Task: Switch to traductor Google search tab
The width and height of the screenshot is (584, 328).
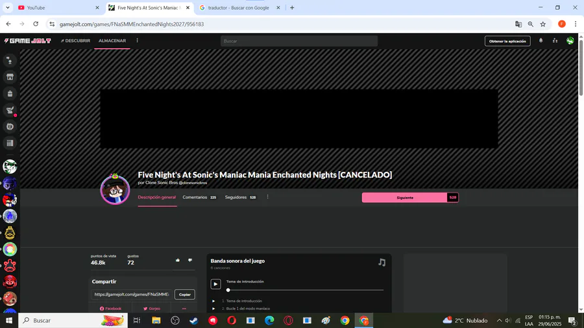Action: tap(238, 7)
